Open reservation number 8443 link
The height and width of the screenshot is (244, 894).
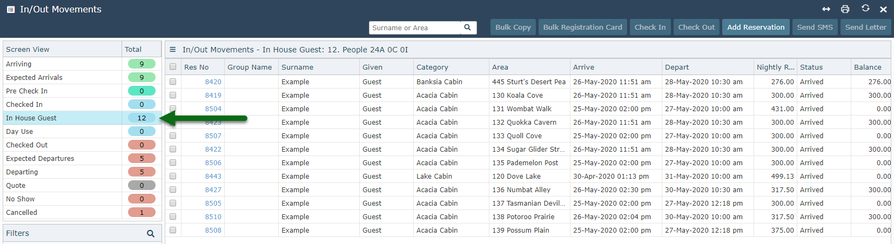213,176
